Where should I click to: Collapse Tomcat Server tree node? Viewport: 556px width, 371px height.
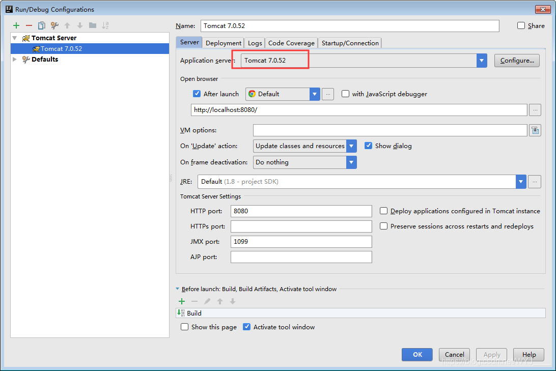coord(15,38)
